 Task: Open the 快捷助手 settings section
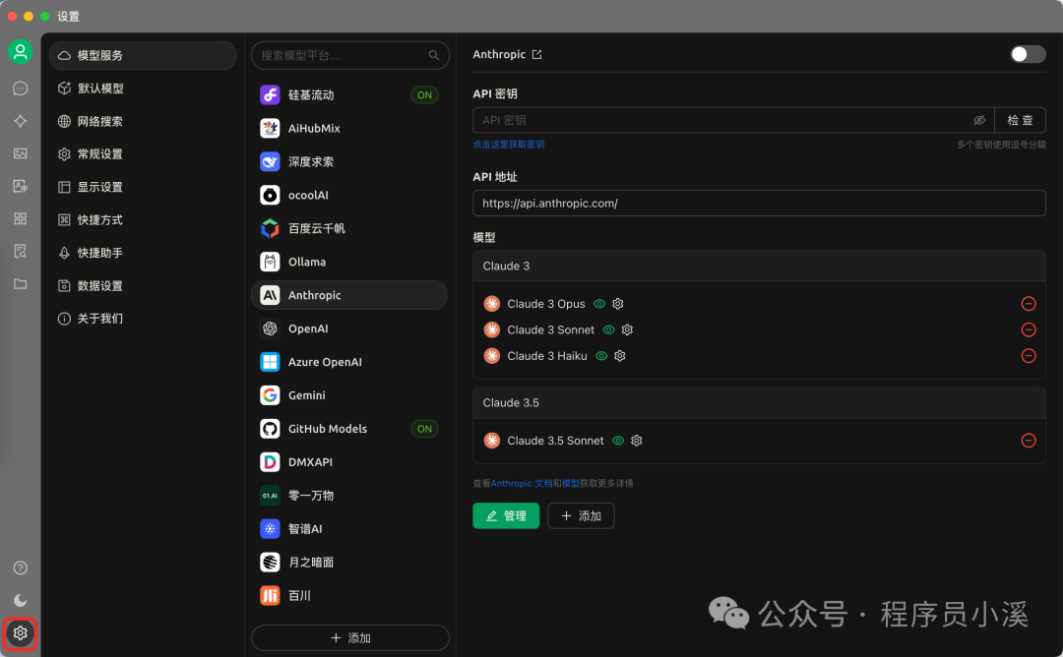point(143,253)
